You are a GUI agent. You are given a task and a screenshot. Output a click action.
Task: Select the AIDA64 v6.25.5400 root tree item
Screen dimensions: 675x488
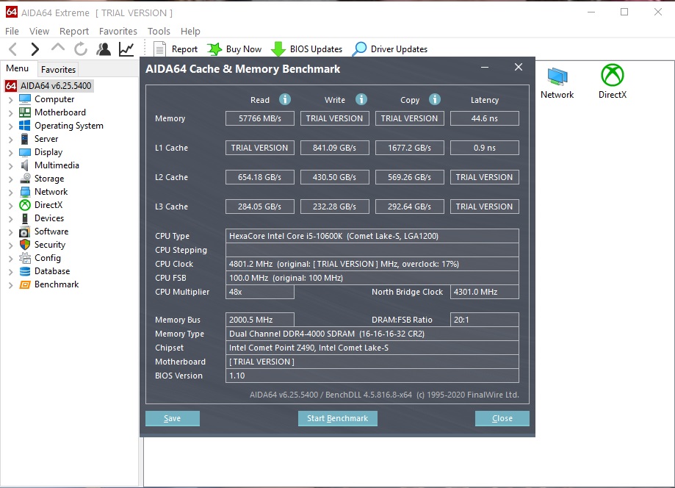point(56,86)
